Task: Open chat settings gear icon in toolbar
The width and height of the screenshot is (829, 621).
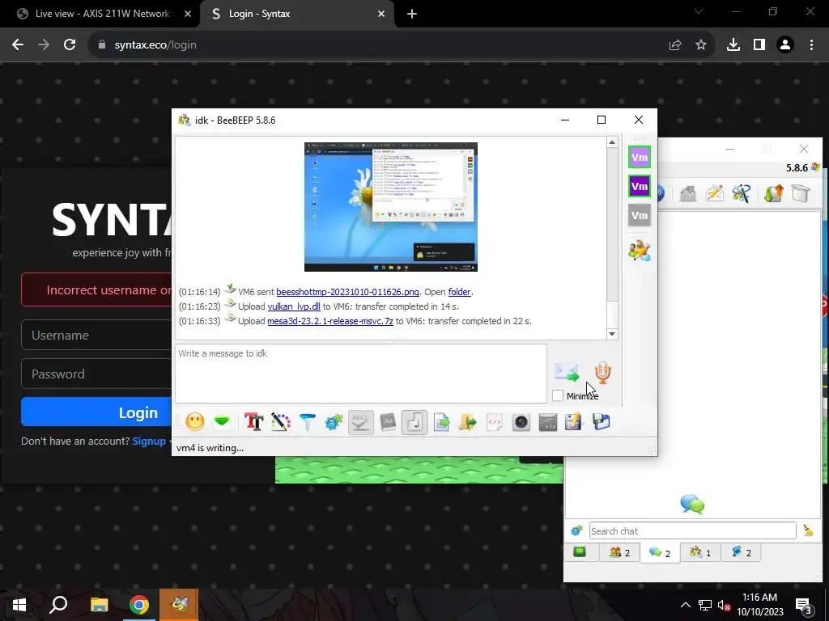Action: (x=334, y=422)
